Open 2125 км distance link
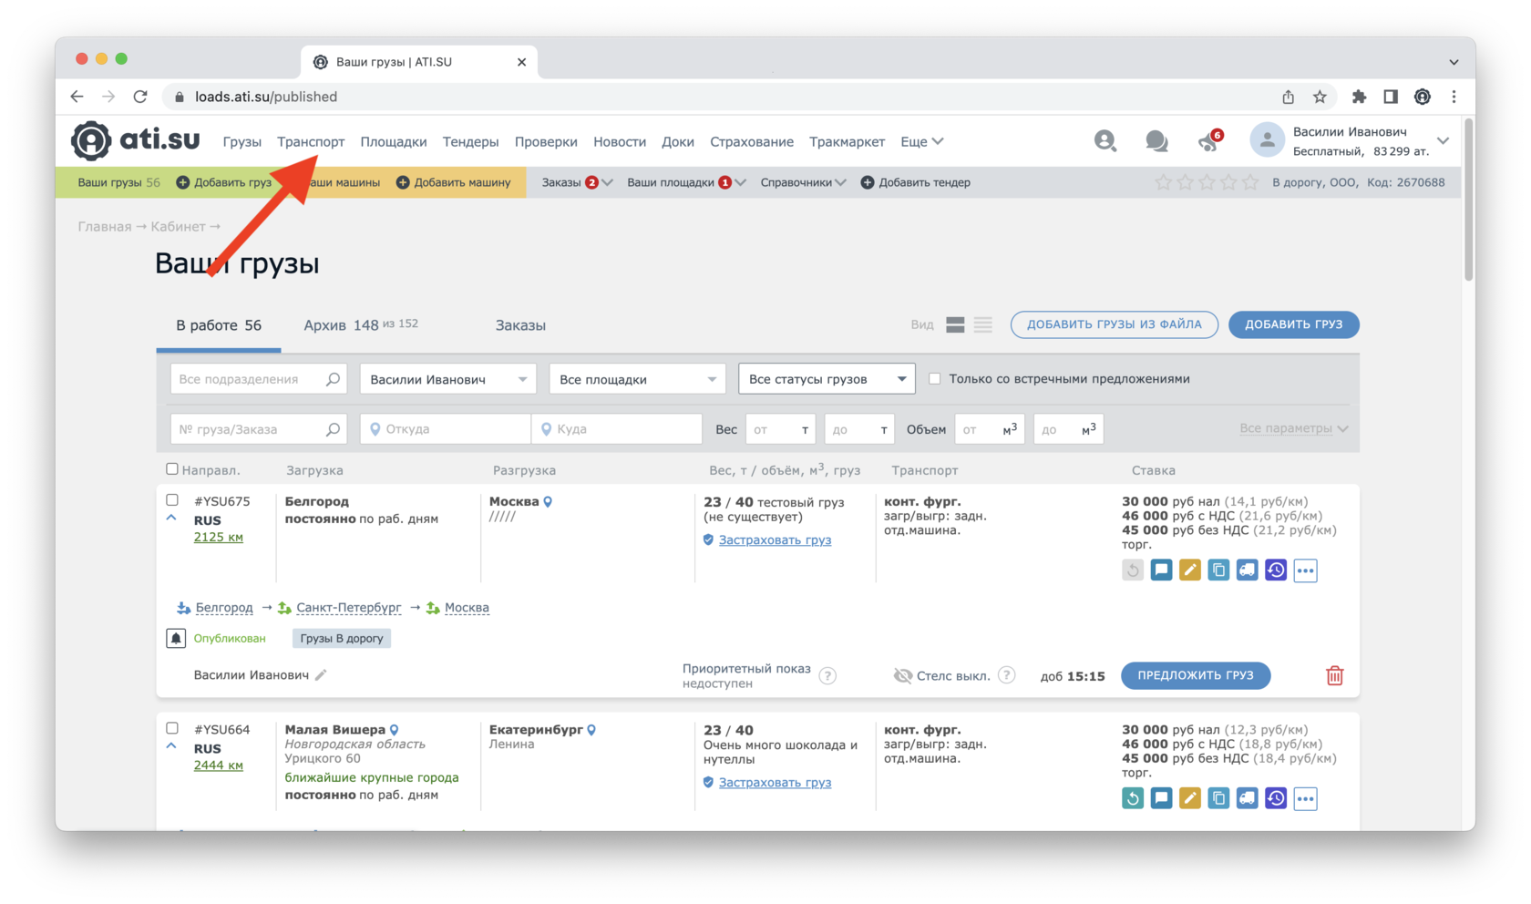This screenshot has width=1531, height=904. point(219,537)
